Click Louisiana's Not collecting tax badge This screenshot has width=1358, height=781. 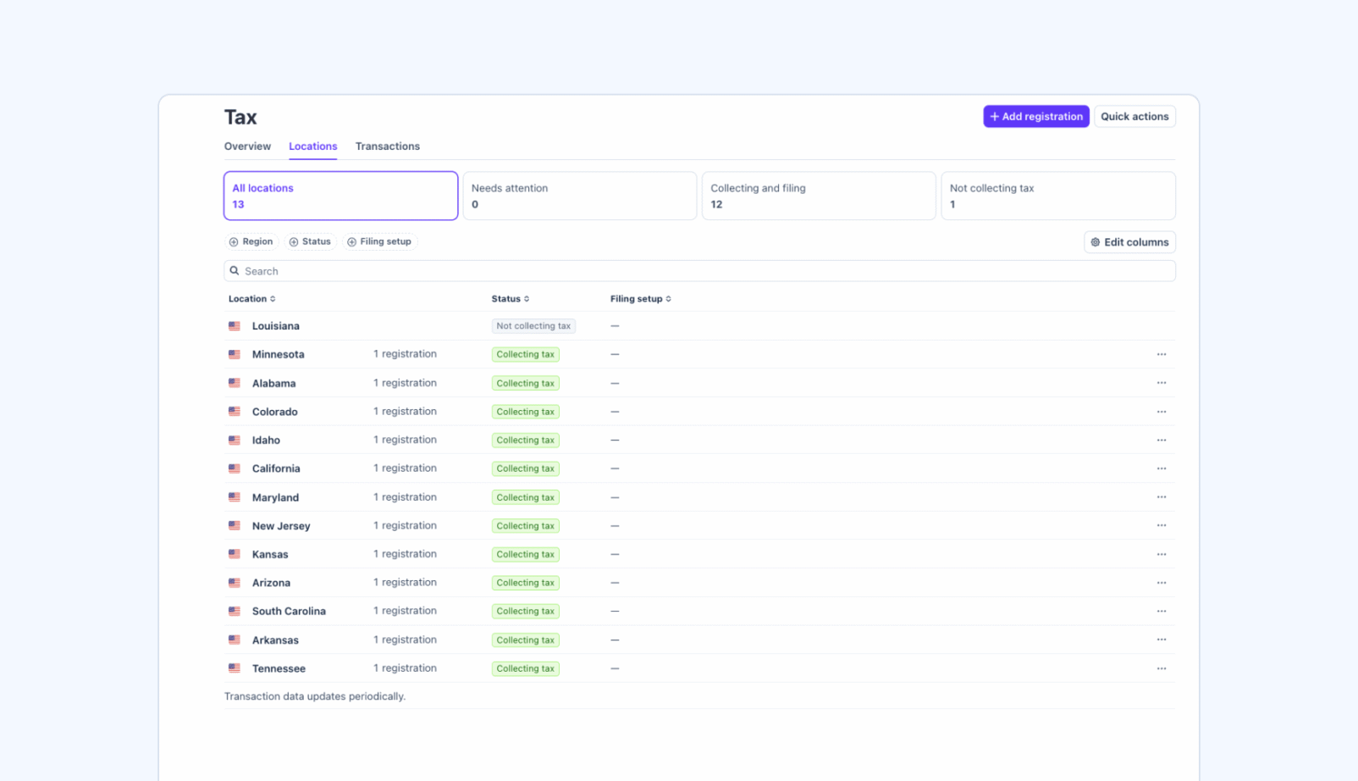pos(533,326)
